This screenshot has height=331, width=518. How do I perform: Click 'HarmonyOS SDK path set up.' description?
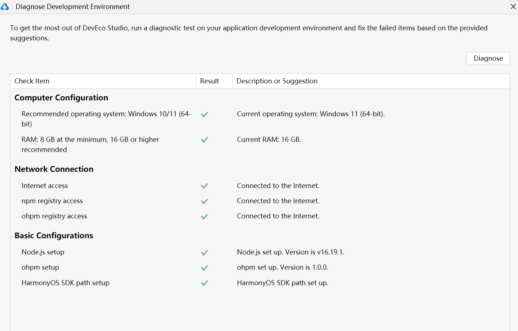[x=283, y=283]
